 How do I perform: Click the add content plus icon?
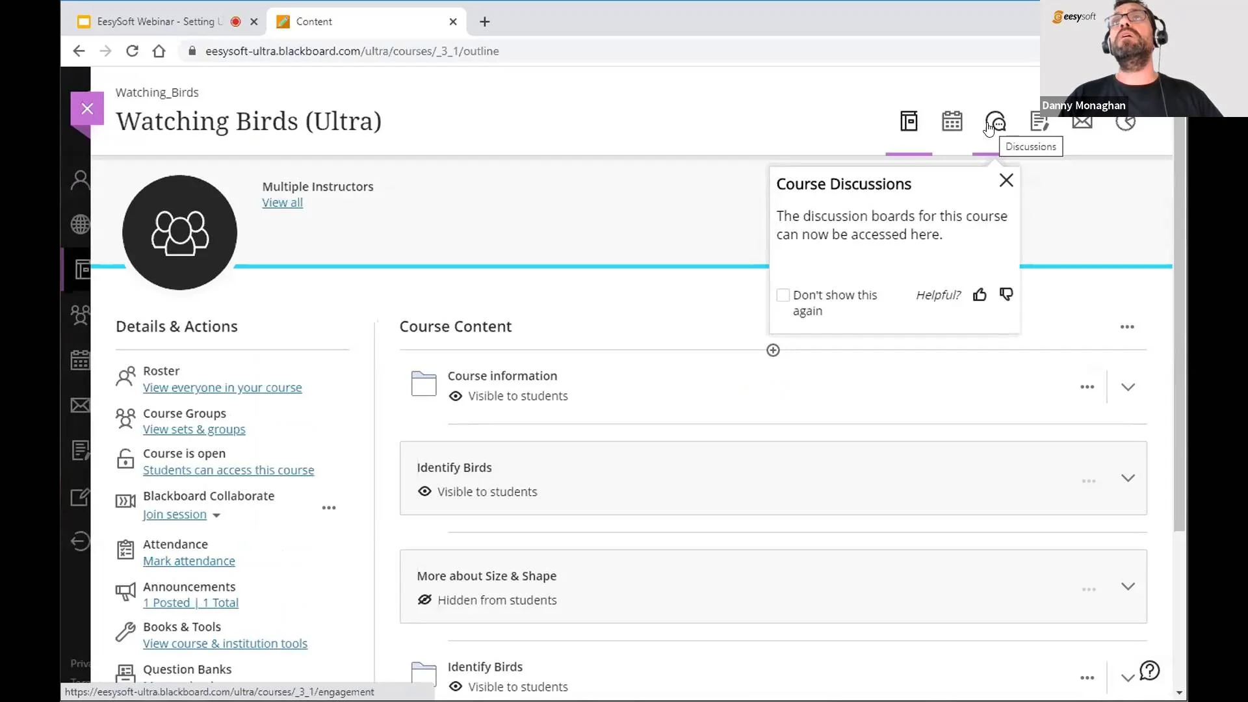click(x=773, y=350)
